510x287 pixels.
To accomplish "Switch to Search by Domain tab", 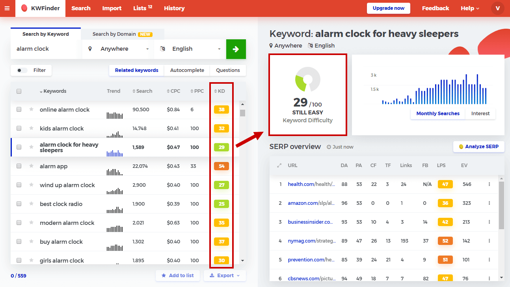I will click(123, 34).
